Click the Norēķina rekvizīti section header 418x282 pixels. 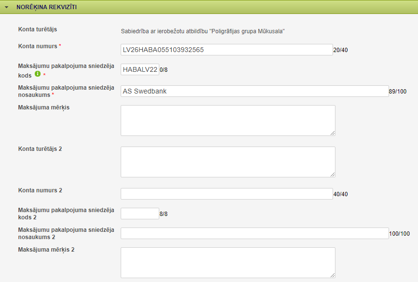(209, 7)
